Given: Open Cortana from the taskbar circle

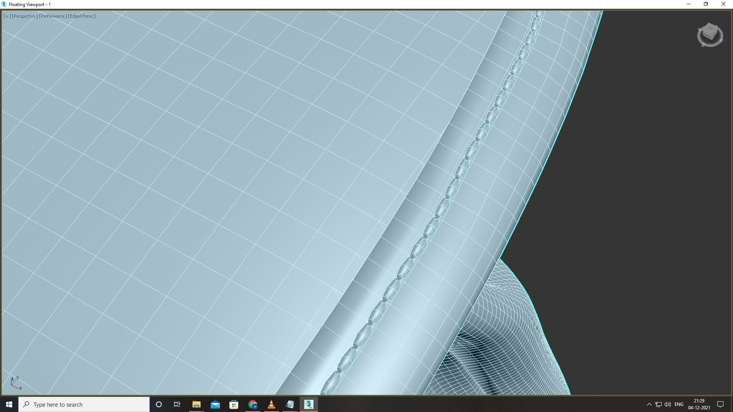Looking at the screenshot, I should point(159,404).
